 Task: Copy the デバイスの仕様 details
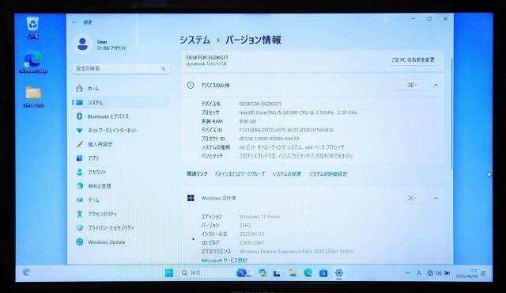pos(412,85)
